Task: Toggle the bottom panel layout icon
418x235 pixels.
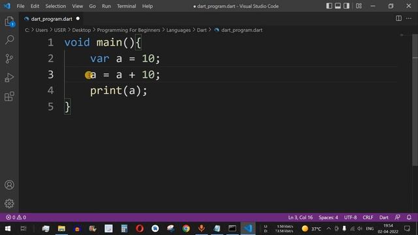Action: coord(338,6)
